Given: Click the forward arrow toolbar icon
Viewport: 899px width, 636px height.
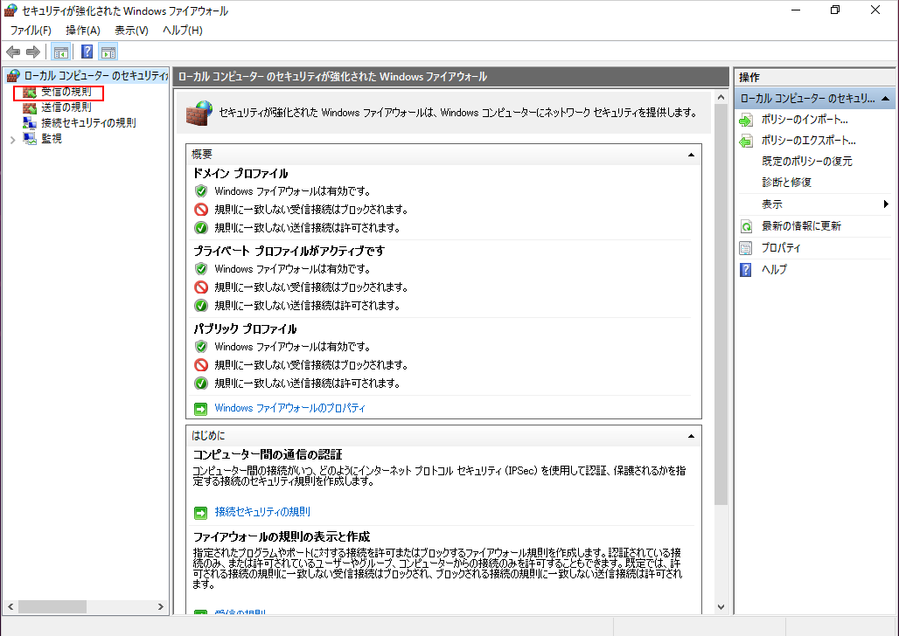Looking at the screenshot, I should pos(32,52).
